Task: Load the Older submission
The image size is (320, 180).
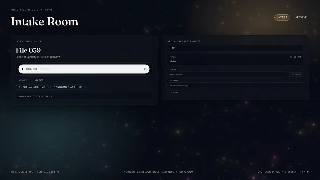Action: [x=39, y=80]
